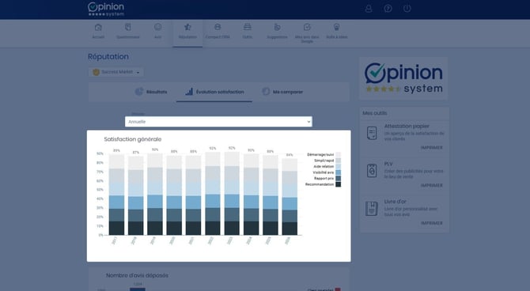Click the Mes outils panel heading
The image size is (530, 291).
[374, 113]
